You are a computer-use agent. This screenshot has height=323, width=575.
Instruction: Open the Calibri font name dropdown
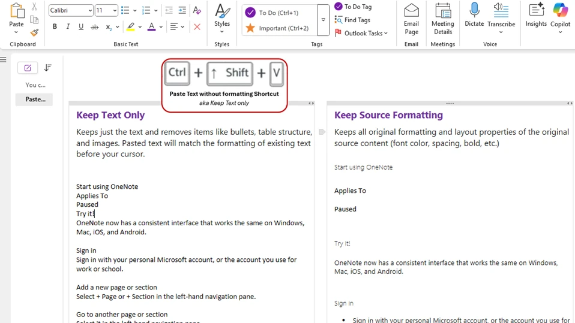point(90,11)
